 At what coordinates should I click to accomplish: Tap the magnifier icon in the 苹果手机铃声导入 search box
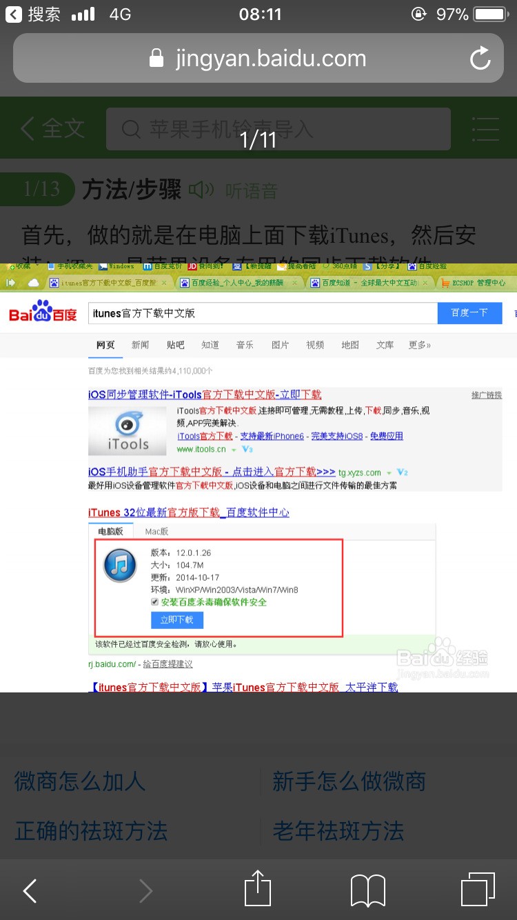[x=131, y=129]
